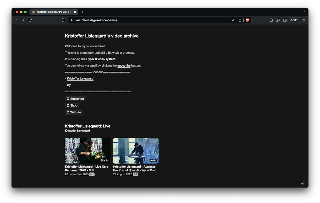
Task: Open the Brave Shields lion icon
Action: [x=247, y=20]
